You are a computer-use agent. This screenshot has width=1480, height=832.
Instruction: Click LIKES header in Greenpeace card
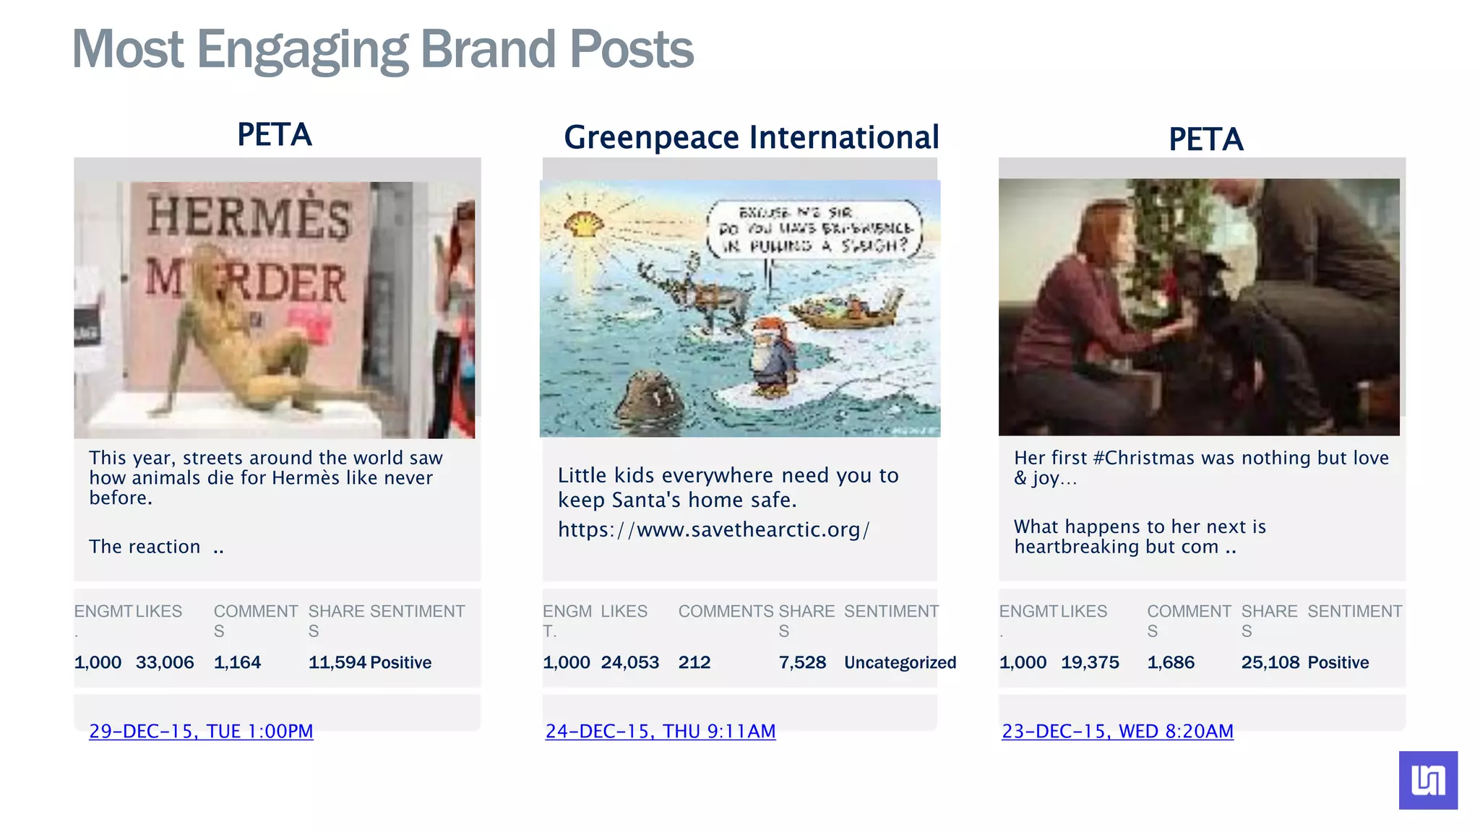(x=624, y=611)
